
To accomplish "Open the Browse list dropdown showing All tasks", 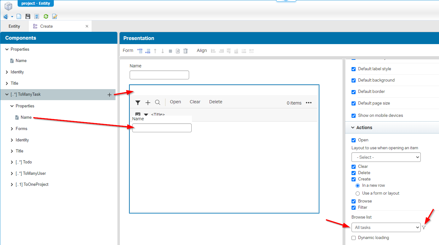I will tap(386, 227).
